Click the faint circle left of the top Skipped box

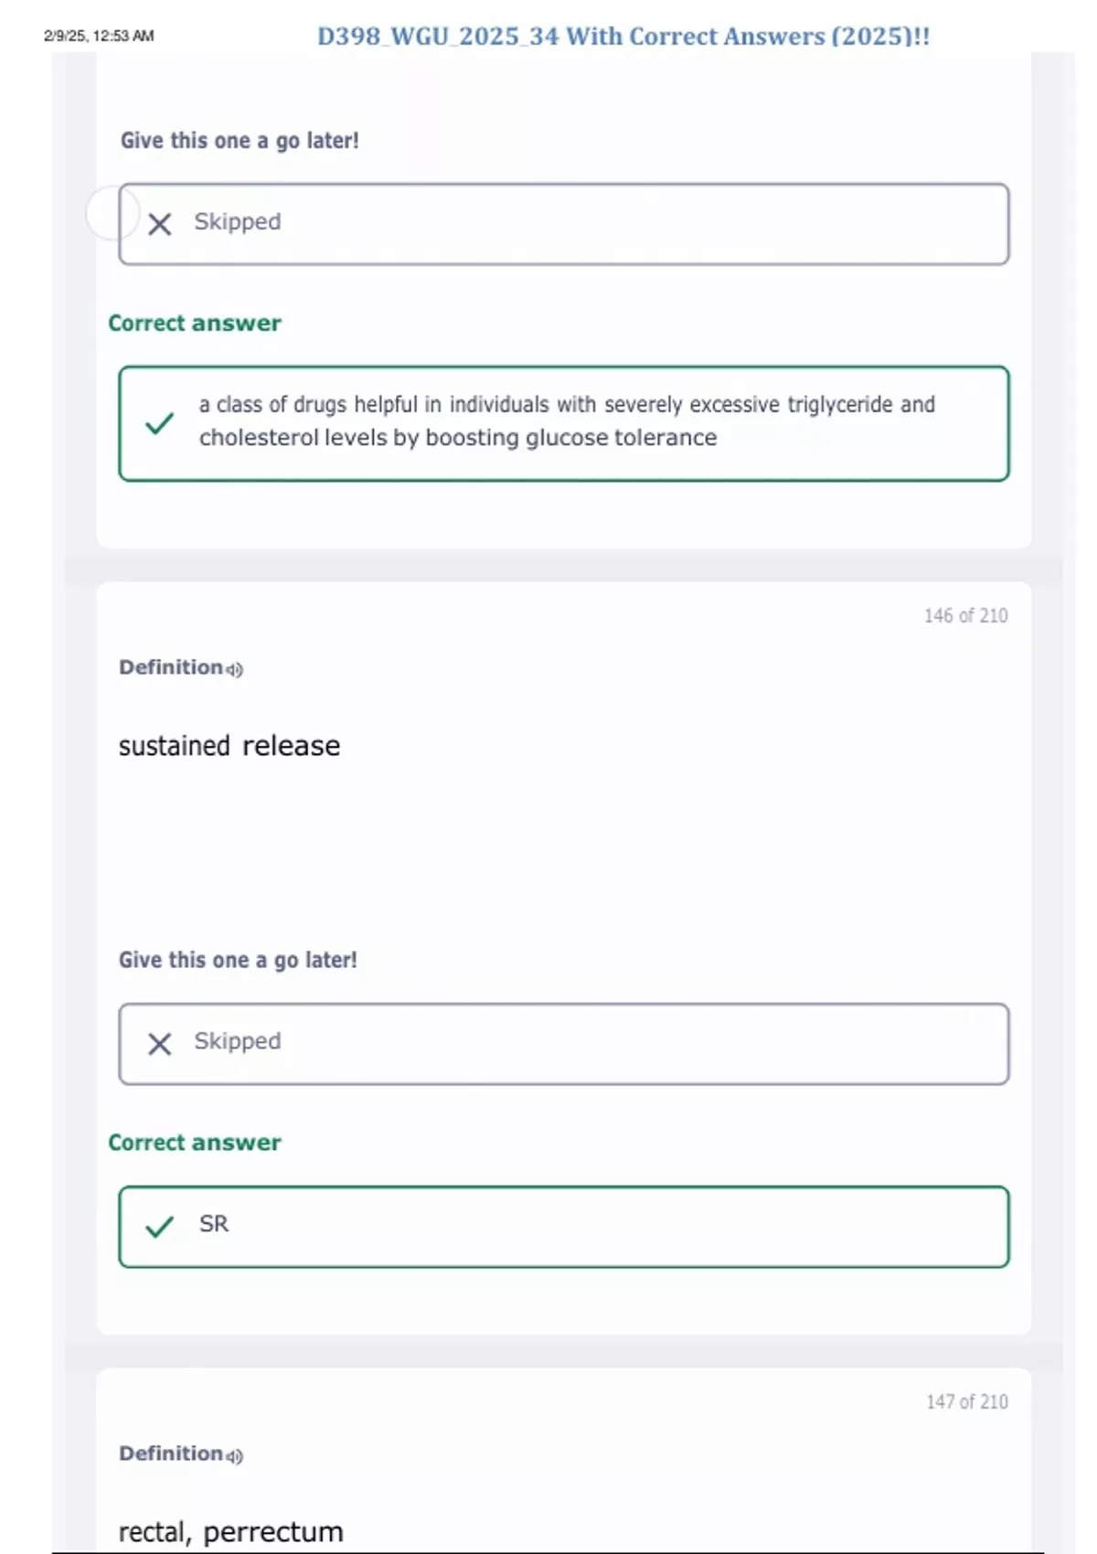[x=110, y=212]
